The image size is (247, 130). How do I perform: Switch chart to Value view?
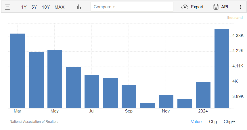tap(196, 122)
